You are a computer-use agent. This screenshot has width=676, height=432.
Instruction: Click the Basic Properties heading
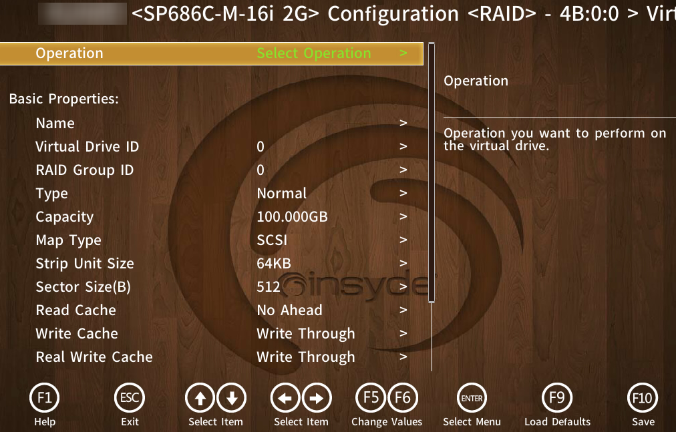[x=64, y=99]
